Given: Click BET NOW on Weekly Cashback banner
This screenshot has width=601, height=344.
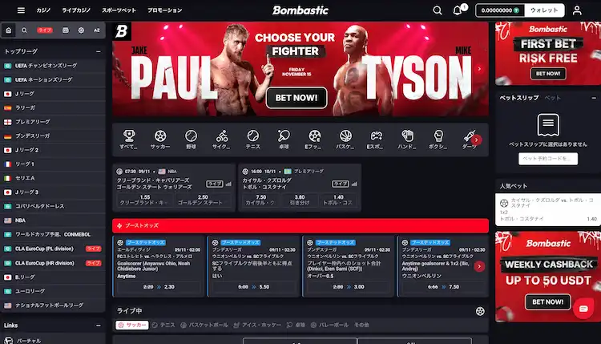Looking at the screenshot, I should click(548, 302).
